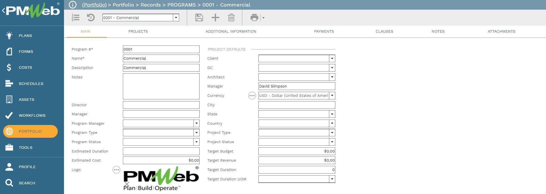Switch to the Projects tab
The image size is (546, 194).
coord(138,32)
